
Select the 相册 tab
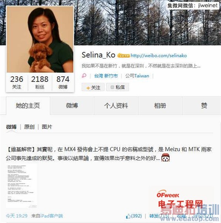tap(160, 106)
